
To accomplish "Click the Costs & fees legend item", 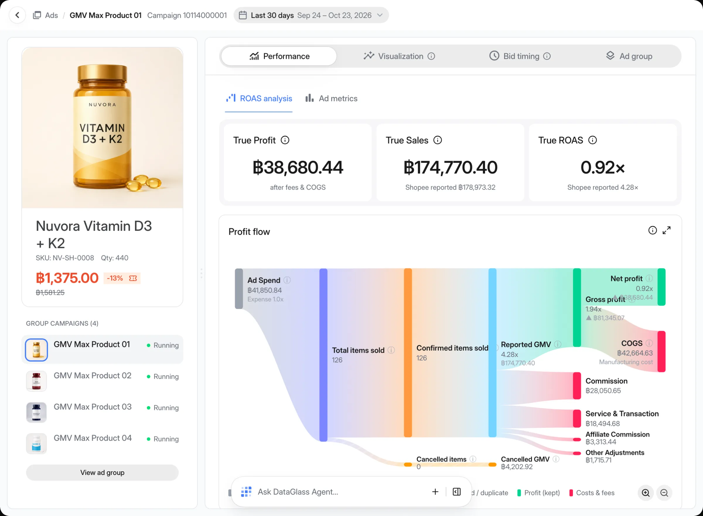I will pyautogui.click(x=592, y=493).
